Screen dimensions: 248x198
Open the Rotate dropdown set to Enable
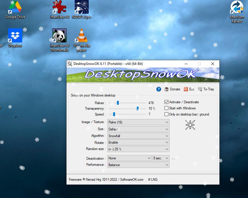point(138,142)
